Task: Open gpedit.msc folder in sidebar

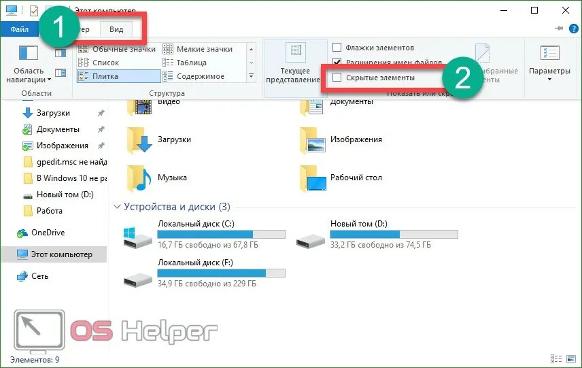Action: coord(65,162)
